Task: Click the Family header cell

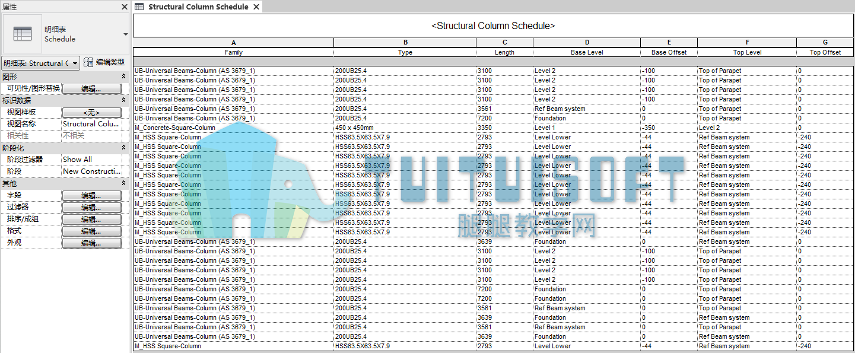Action: (x=234, y=52)
